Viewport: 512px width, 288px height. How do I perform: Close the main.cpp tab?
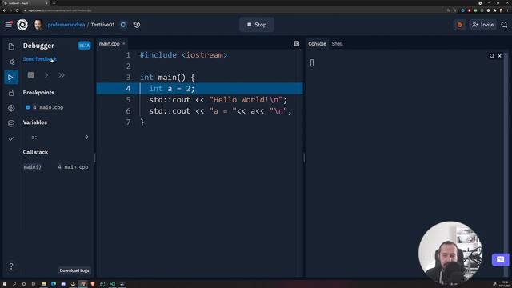tap(124, 44)
